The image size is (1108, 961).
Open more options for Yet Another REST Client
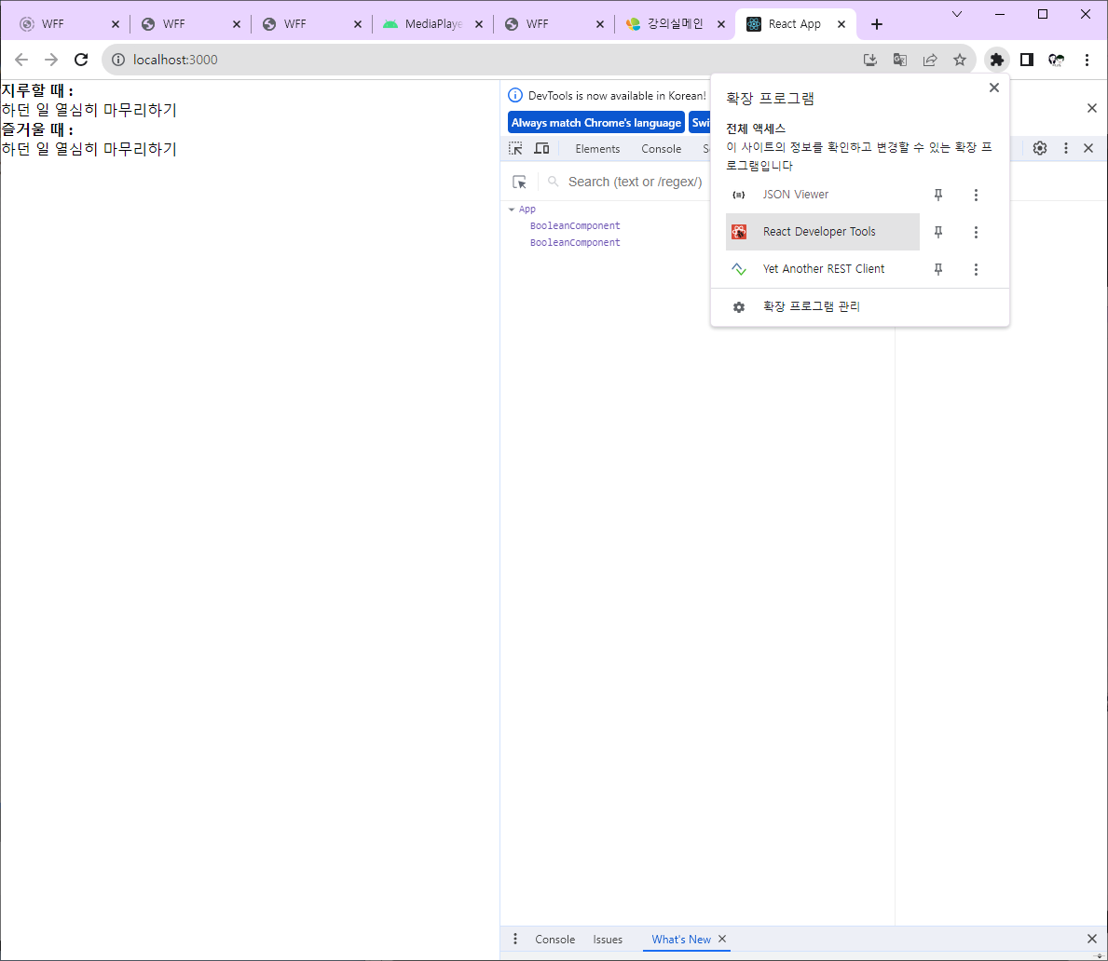pos(976,269)
